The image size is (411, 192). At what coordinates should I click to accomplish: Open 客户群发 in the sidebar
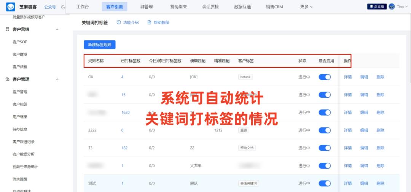pos(20,54)
